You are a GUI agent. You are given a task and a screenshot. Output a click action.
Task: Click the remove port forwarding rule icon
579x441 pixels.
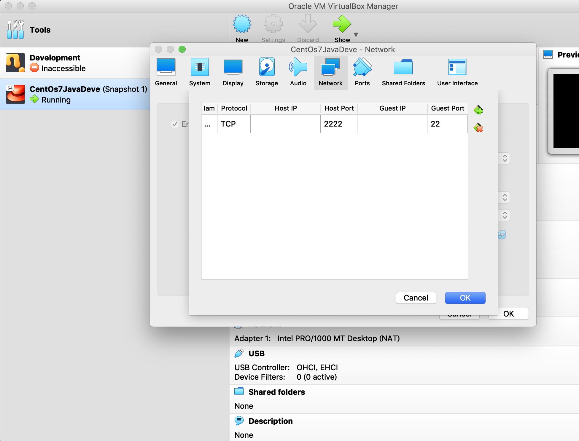tap(478, 128)
